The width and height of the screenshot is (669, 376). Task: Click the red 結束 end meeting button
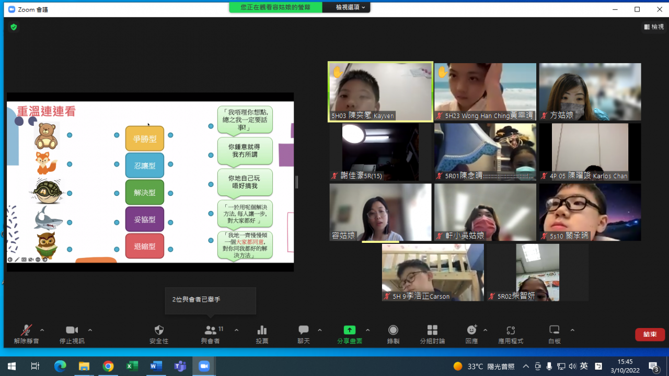tap(650, 334)
